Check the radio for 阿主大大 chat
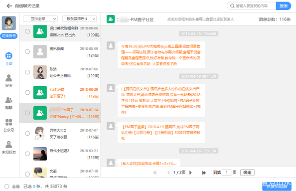Screen dimensions: 296x191 pyautogui.click(x=27, y=133)
